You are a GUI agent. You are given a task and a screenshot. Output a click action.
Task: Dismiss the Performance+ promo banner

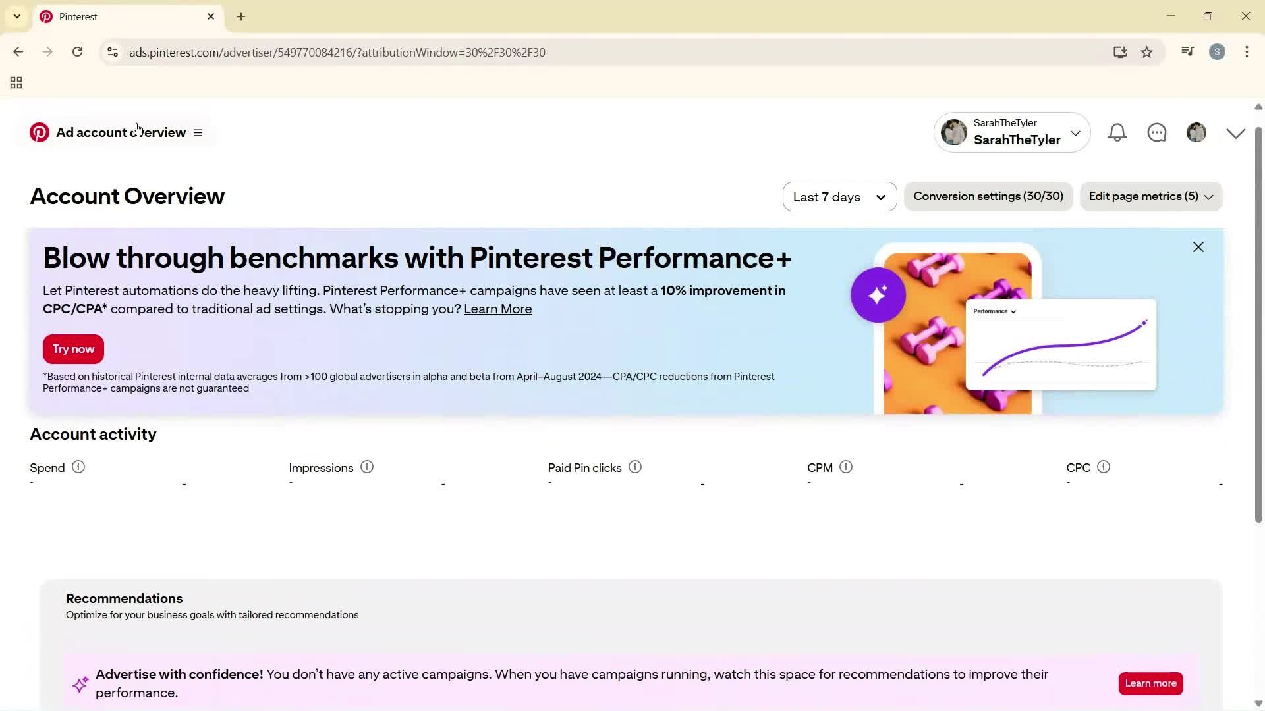pyautogui.click(x=1198, y=247)
